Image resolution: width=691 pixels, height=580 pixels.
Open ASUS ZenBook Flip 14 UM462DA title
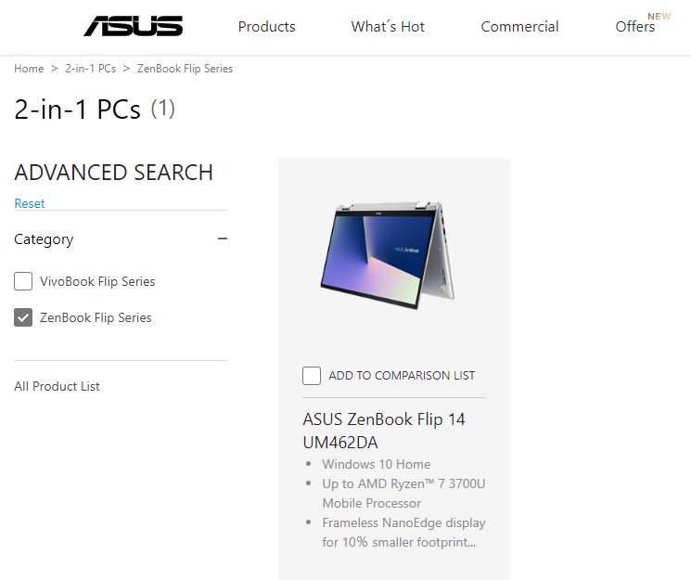pos(384,431)
